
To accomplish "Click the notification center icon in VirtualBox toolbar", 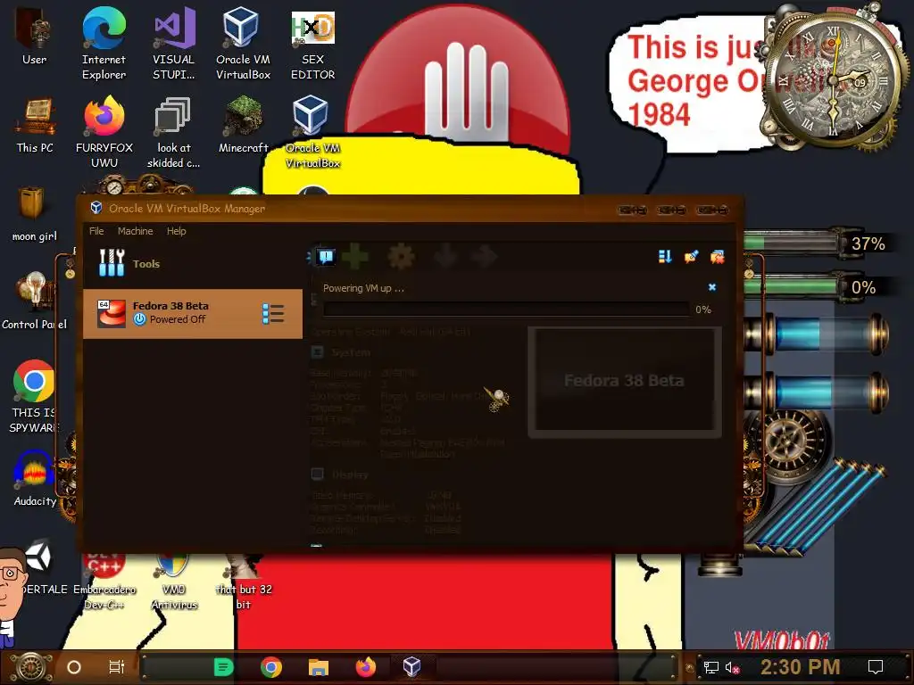I will click(325, 256).
